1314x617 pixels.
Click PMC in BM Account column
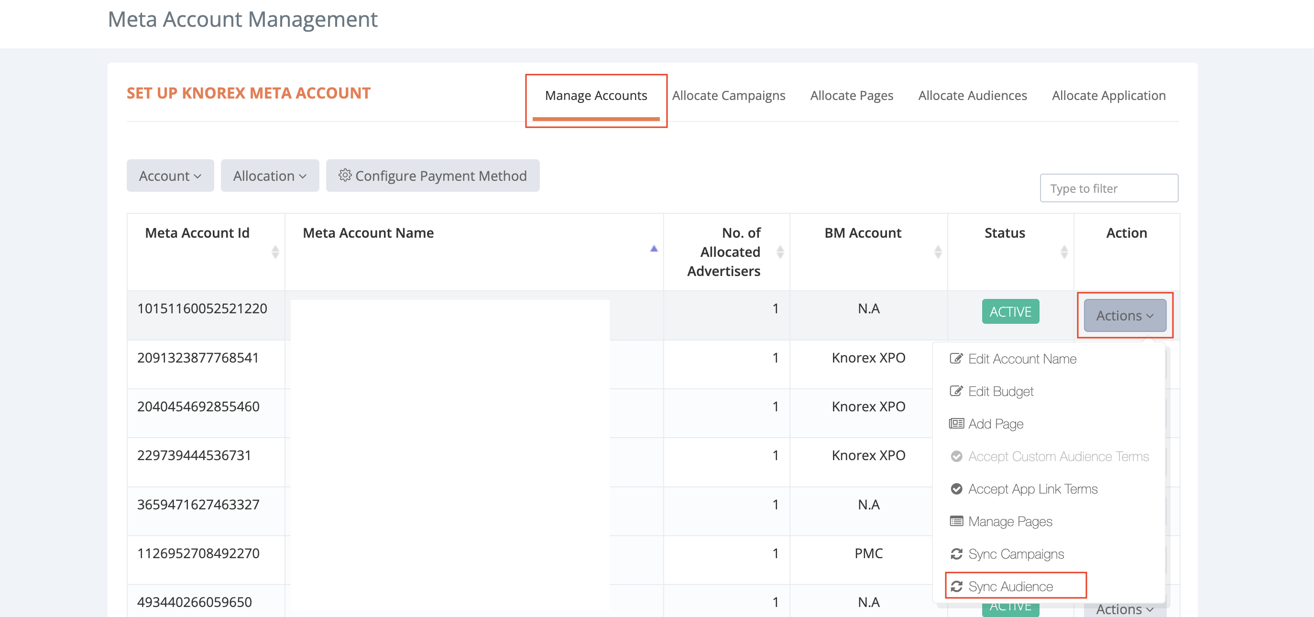pyautogui.click(x=868, y=553)
